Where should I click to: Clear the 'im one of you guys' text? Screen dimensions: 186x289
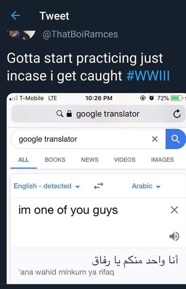tap(174, 210)
